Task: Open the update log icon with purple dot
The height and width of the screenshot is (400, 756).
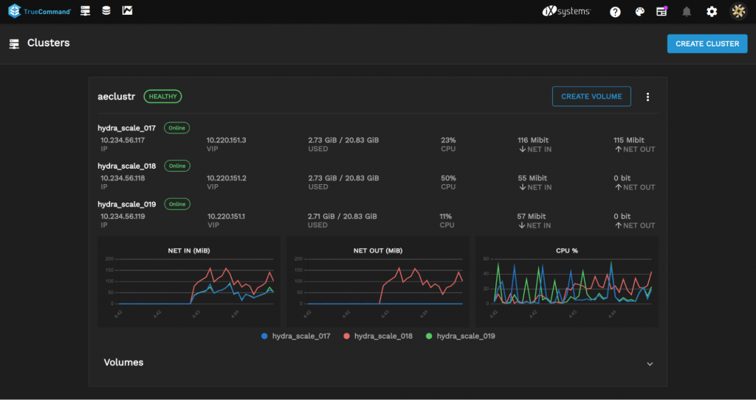Action: [x=661, y=12]
